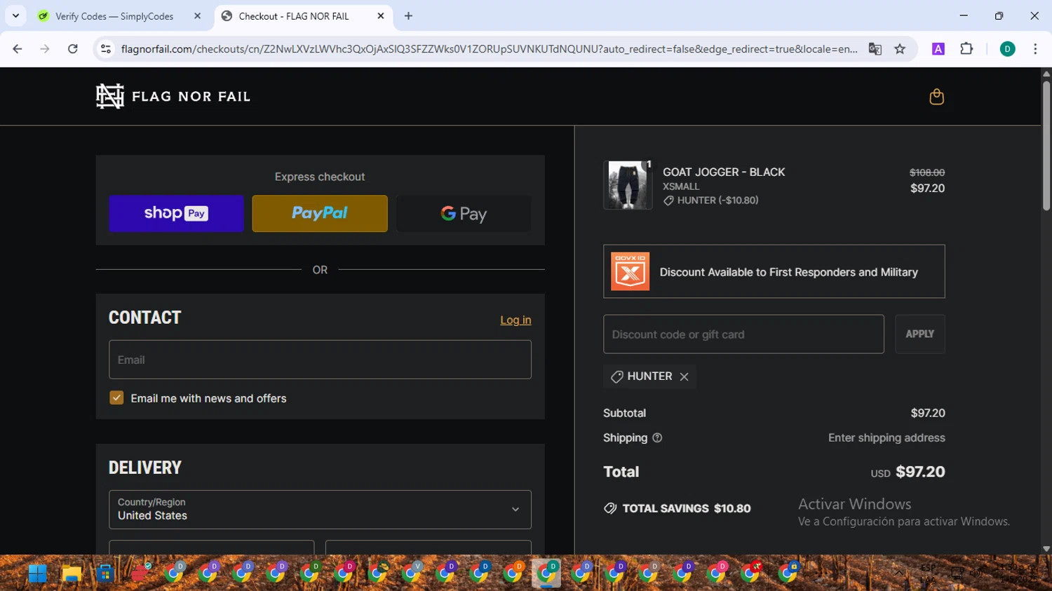Open the tab search dropdown arrow
This screenshot has height=591, width=1052.
[15, 16]
